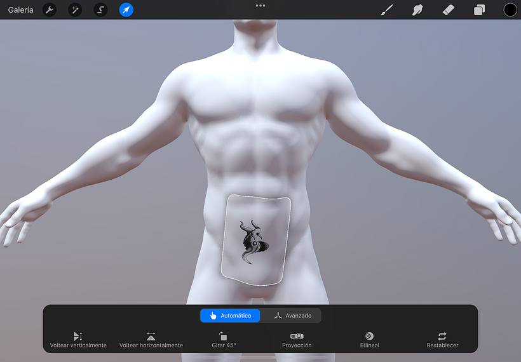Rotate selection with Girar 45°
521x362 pixels.
224,340
